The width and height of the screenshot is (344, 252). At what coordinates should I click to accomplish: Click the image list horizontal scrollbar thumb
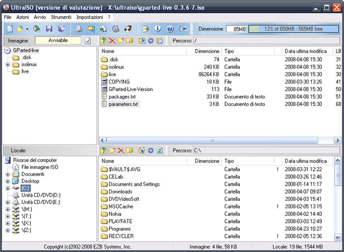[212, 140]
